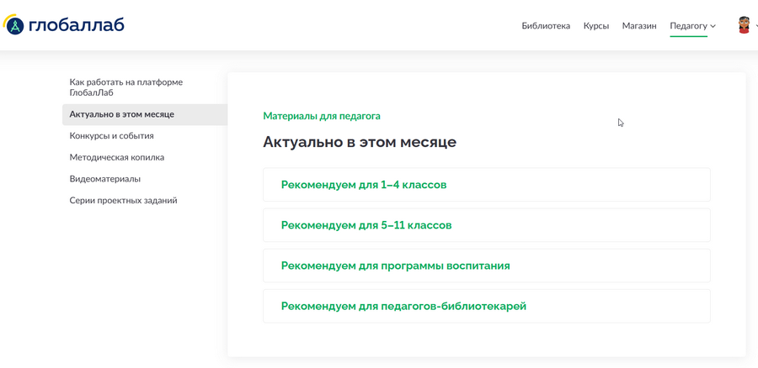Click the Материалы для педагога breadcrumb link
Screen dimensions: 758x368
(322, 116)
